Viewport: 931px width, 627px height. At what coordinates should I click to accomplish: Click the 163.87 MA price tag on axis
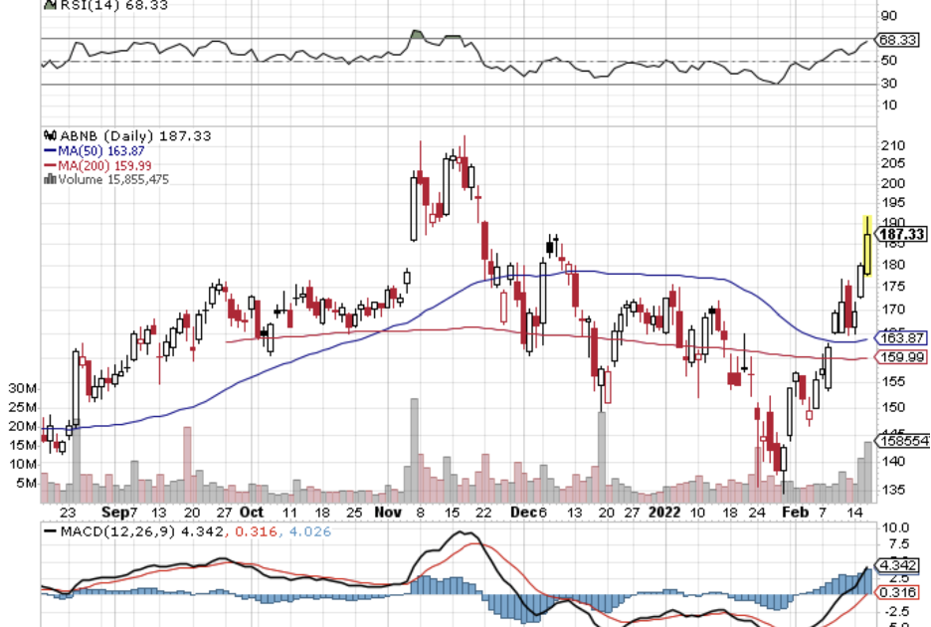(900, 338)
